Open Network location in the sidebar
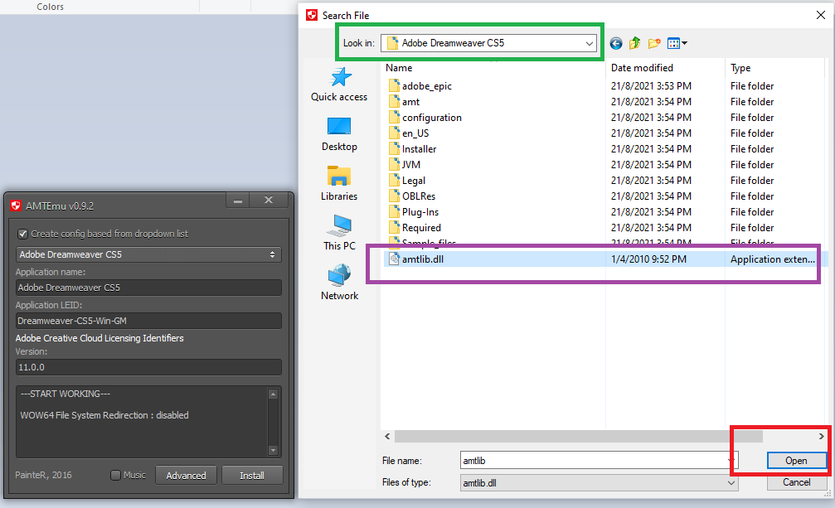This screenshot has height=508, width=835. point(339,283)
